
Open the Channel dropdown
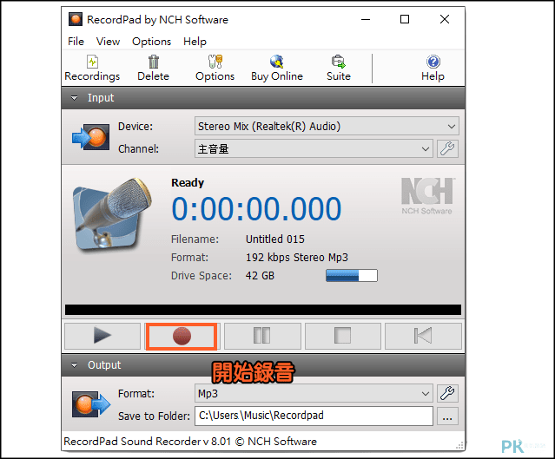tap(314, 148)
